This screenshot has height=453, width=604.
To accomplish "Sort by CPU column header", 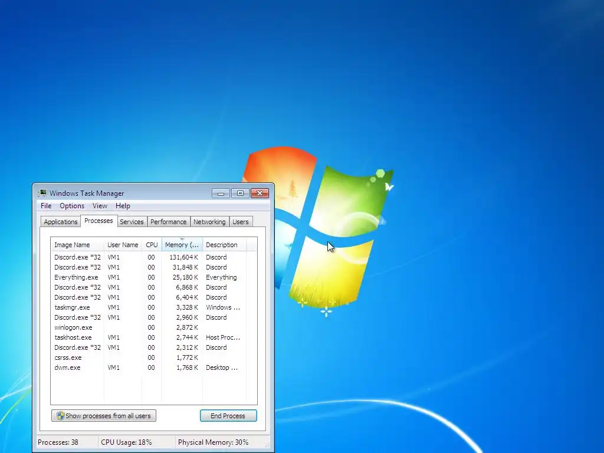I will [152, 245].
